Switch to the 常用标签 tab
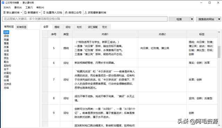This screenshot has width=222, height=128. (9, 27)
